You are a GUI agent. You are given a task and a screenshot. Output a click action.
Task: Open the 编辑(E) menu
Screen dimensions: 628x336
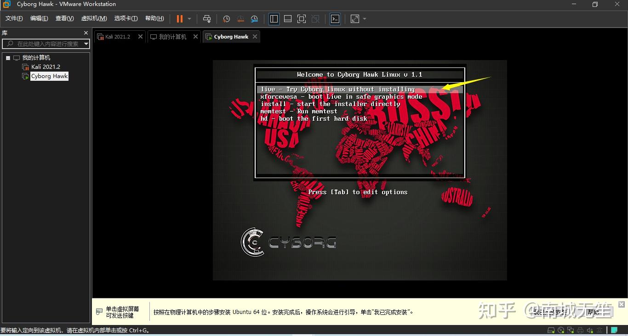pyautogui.click(x=39, y=18)
